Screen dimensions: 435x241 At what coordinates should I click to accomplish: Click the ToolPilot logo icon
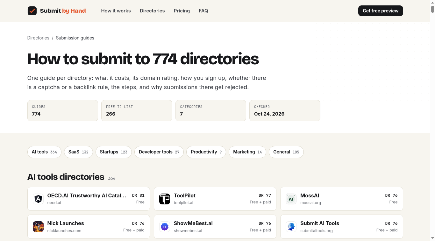[x=165, y=199]
